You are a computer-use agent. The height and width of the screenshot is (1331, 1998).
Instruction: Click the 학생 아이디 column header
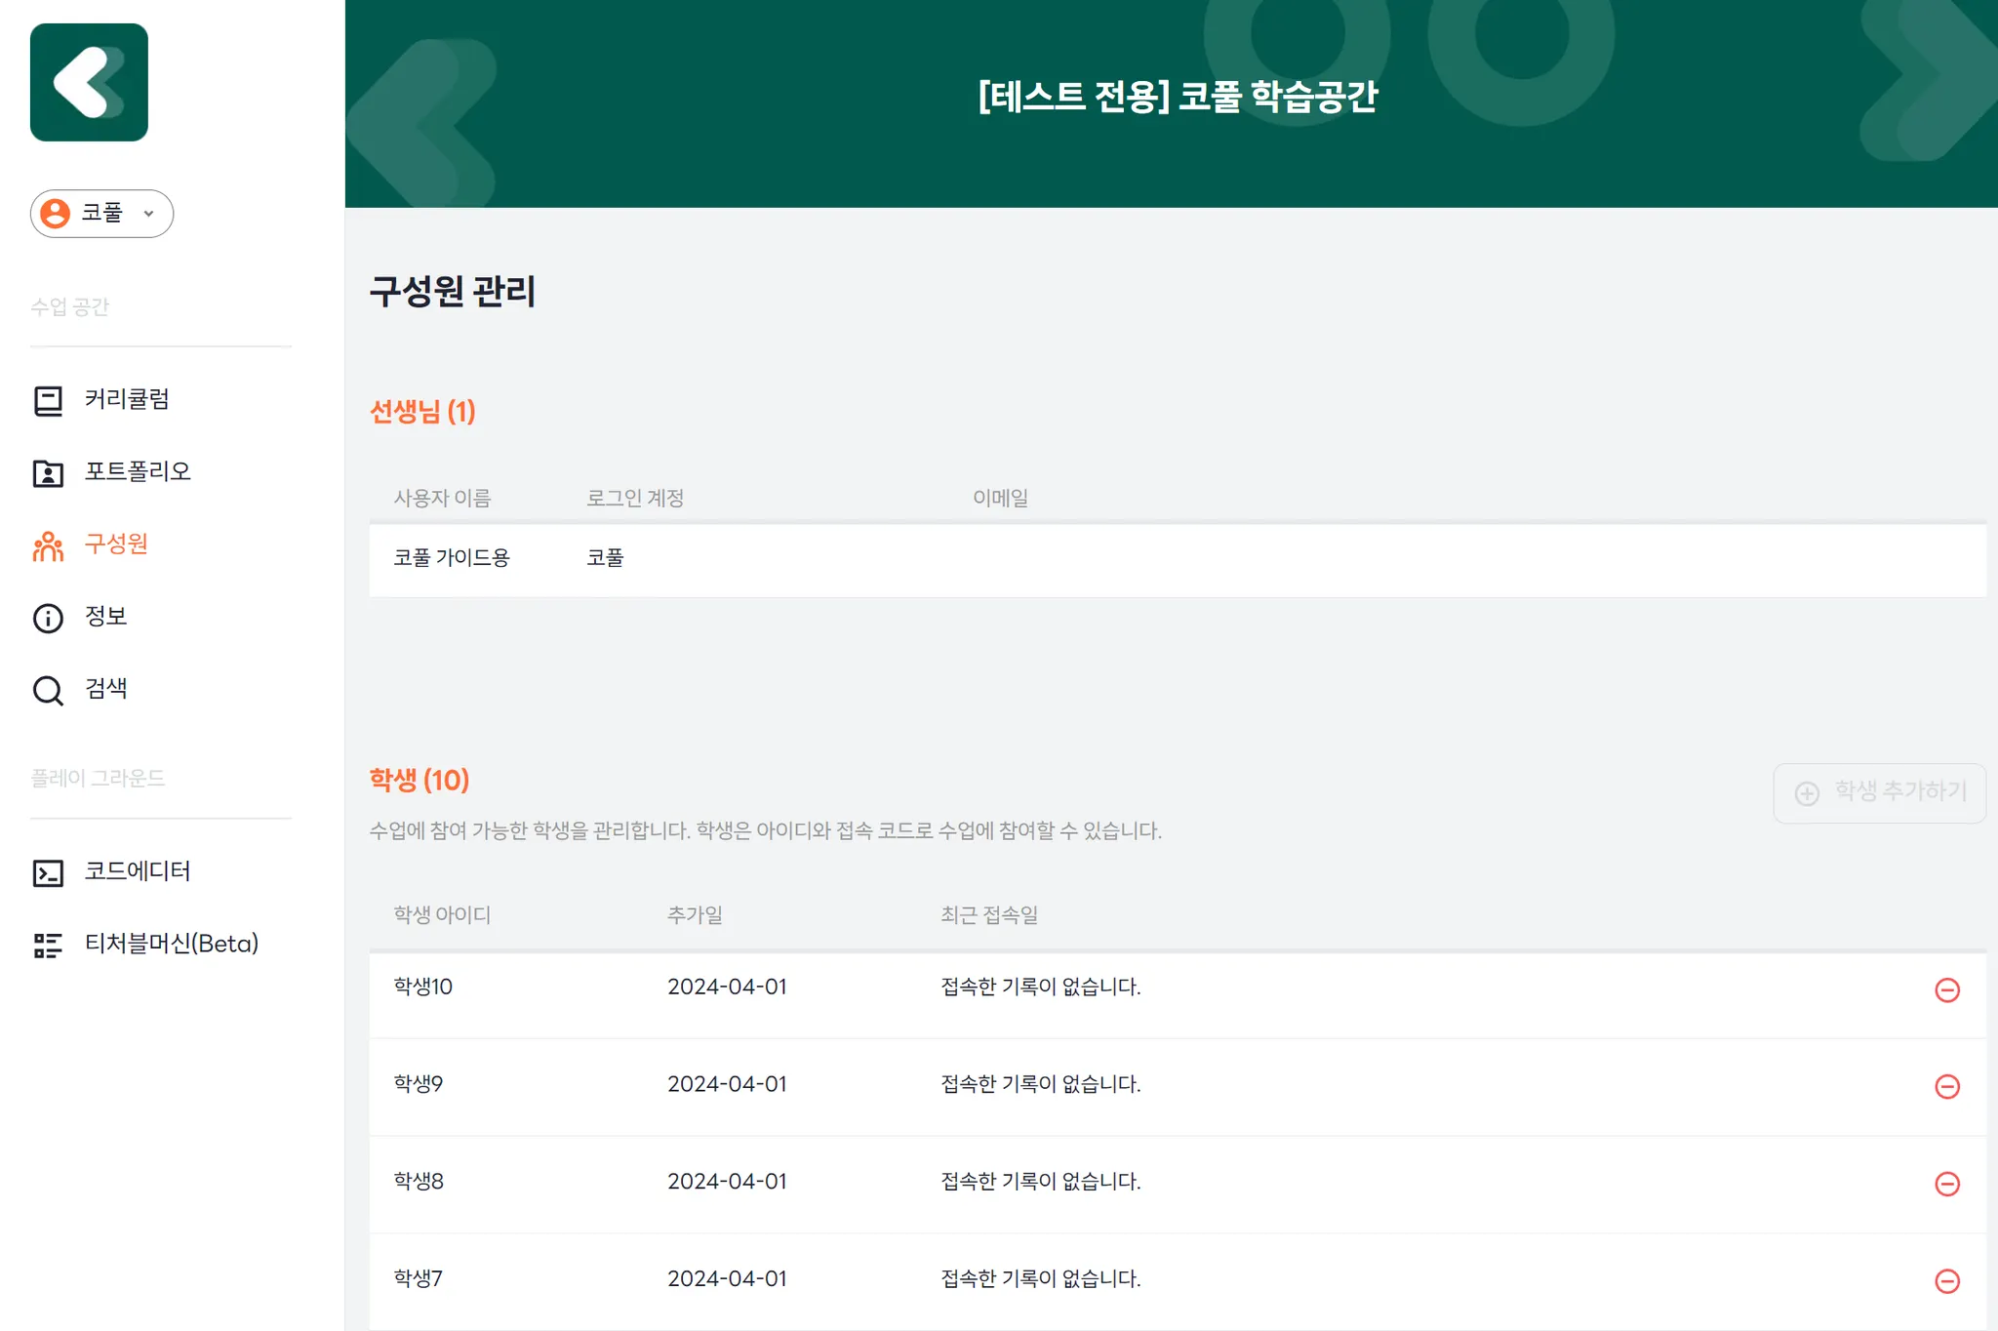point(442,915)
